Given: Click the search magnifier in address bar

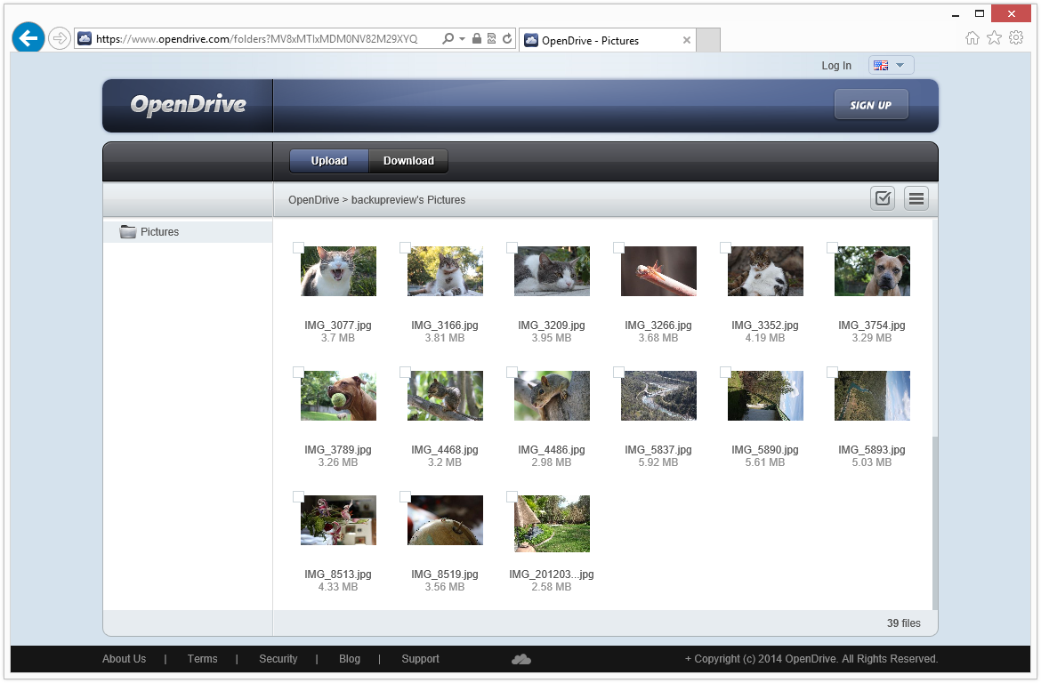Looking at the screenshot, I should tap(448, 38).
